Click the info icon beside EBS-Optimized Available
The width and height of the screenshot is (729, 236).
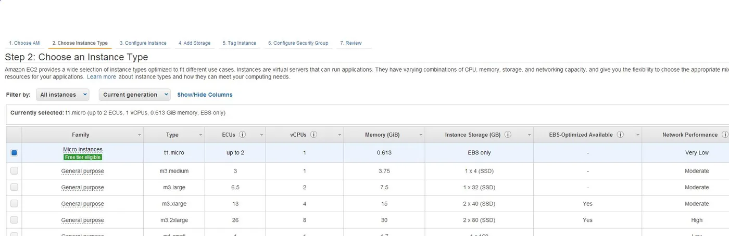pos(620,135)
